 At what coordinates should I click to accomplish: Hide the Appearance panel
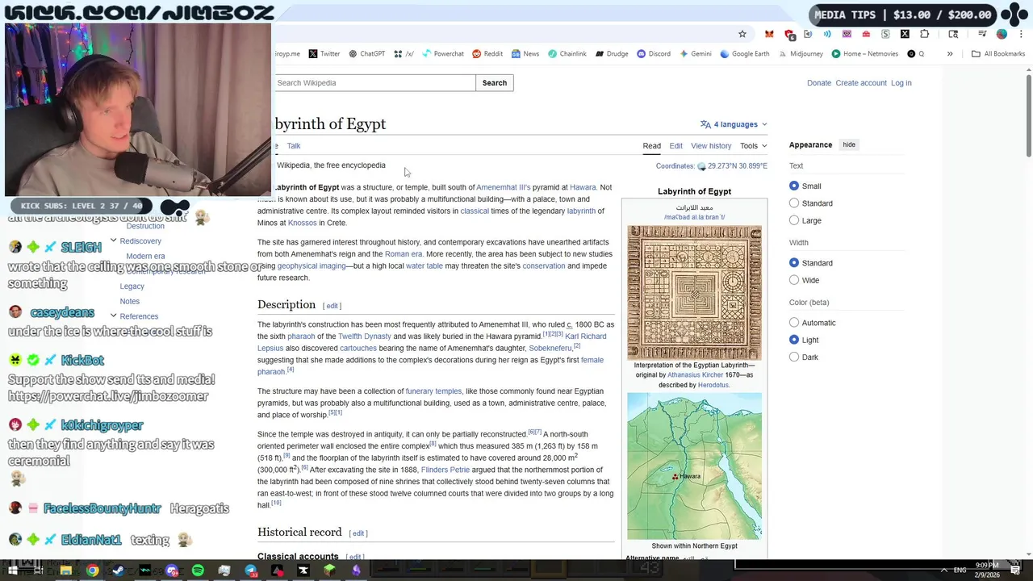pos(849,144)
